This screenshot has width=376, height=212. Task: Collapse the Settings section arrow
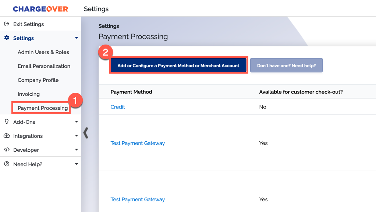[x=76, y=38]
